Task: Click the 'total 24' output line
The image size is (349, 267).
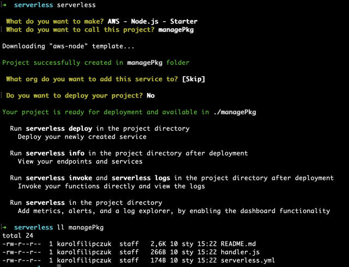Action: [18, 235]
